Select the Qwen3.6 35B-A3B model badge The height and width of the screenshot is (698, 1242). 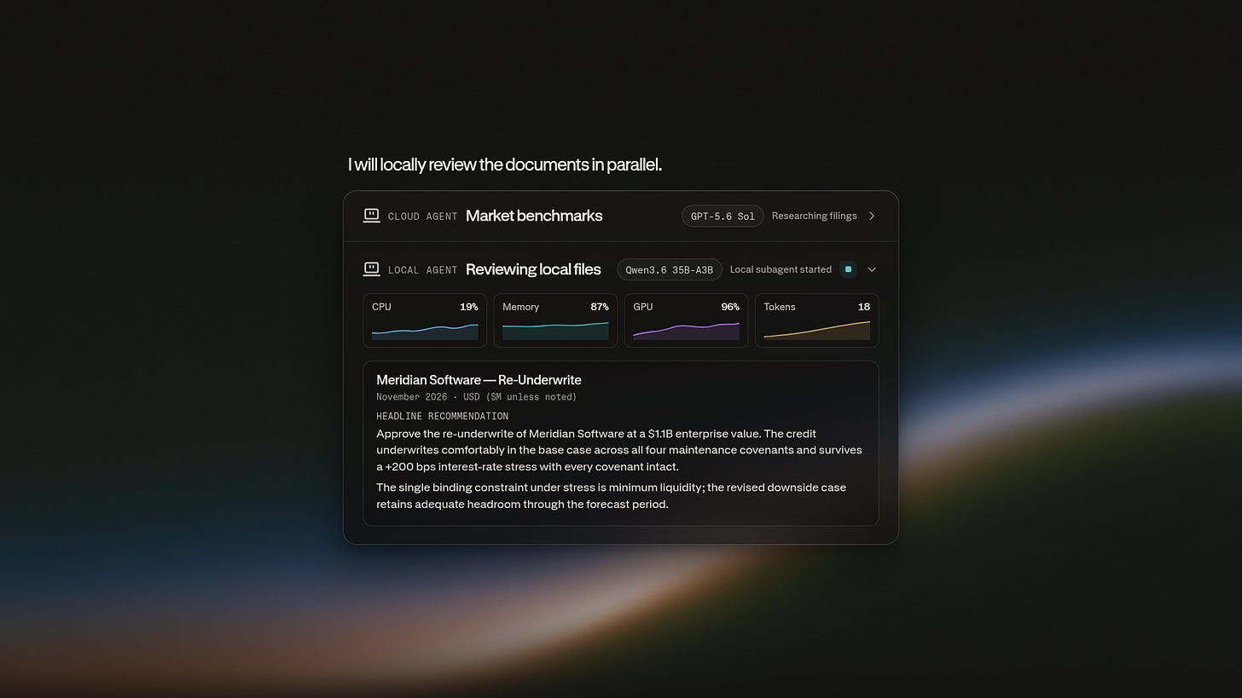670,269
